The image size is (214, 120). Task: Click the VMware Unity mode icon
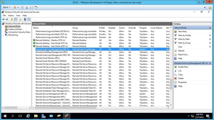[x=36, y=7]
